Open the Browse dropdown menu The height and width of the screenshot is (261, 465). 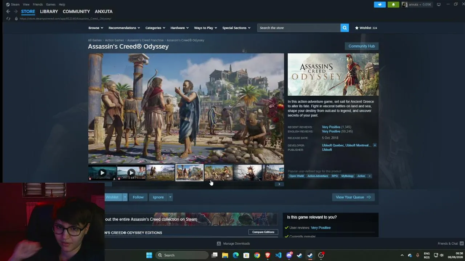[x=96, y=28]
